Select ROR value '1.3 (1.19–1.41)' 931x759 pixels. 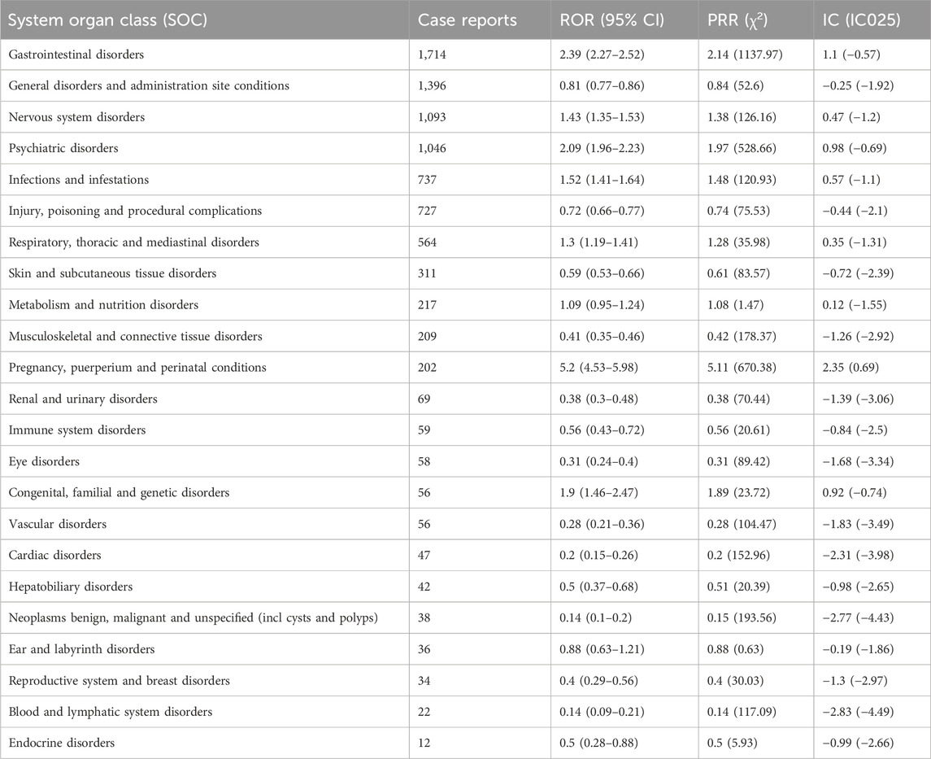pyautogui.click(x=598, y=242)
